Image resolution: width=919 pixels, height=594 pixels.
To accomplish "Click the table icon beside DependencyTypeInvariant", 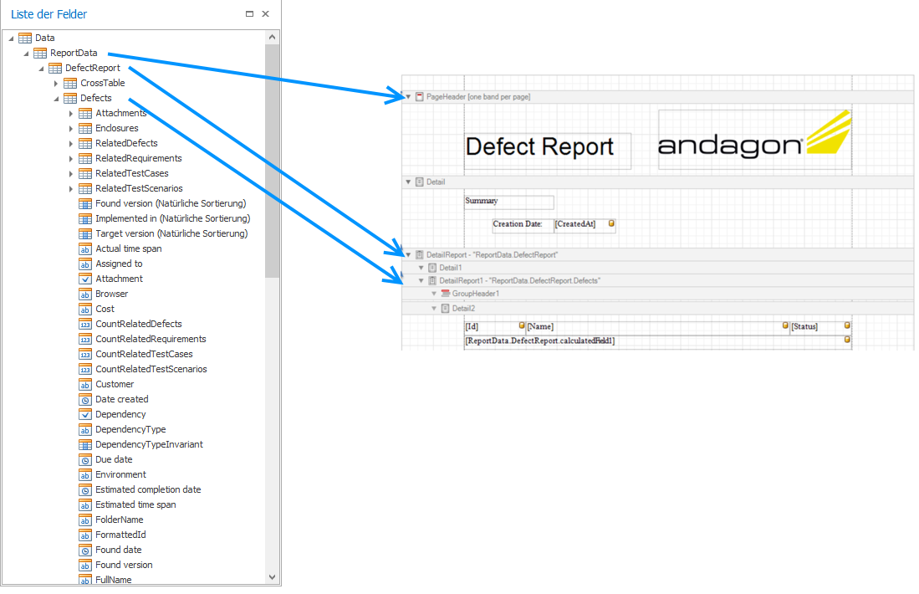I will [x=85, y=444].
